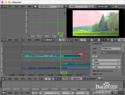The height and width of the screenshot is (95, 125).
Task: Select chroma vectorscope display mode icon
Action: pyautogui.click(x=105, y=40)
